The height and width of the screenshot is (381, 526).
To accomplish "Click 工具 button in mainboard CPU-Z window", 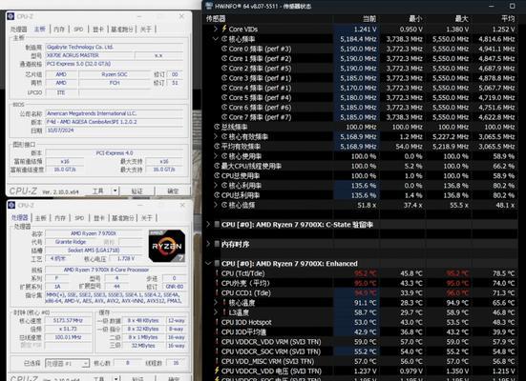I will 98,190.
